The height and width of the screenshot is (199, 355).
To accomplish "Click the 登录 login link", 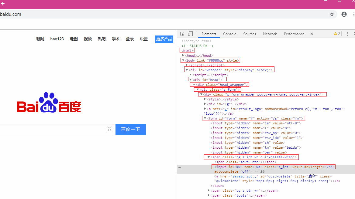I will 130,39.
